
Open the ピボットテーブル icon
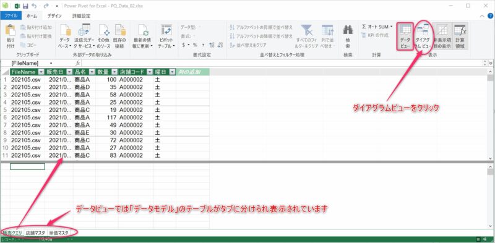[x=166, y=30]
